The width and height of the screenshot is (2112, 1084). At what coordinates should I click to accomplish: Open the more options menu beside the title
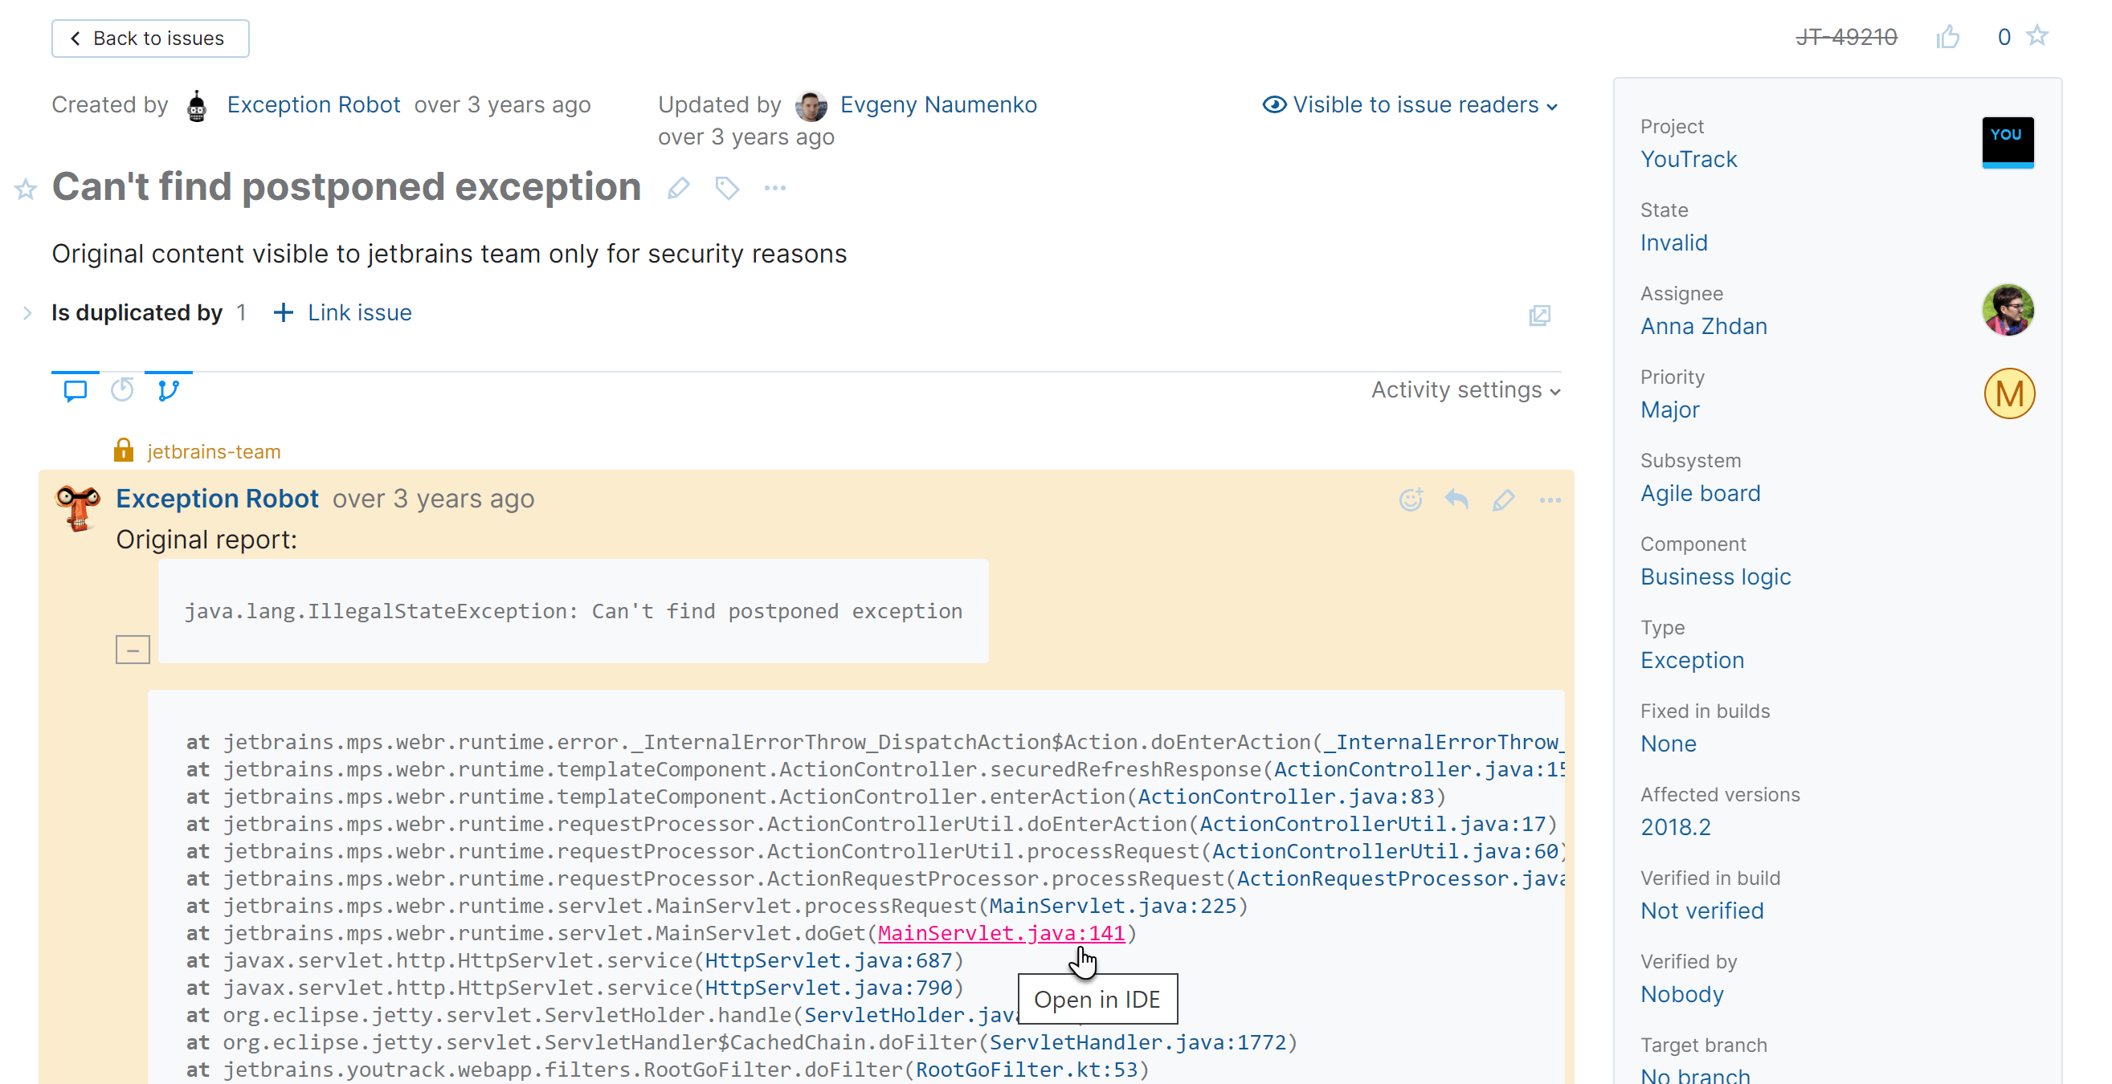[774, 188]
